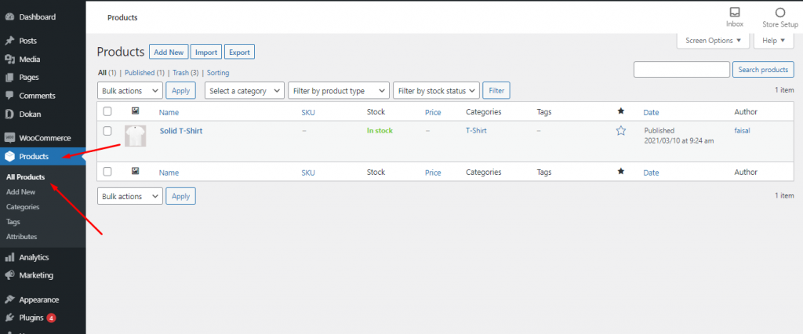This screenshot has width=803, height=334.
Task: Open the WooCommerce menu item
Action: point(43,138)
